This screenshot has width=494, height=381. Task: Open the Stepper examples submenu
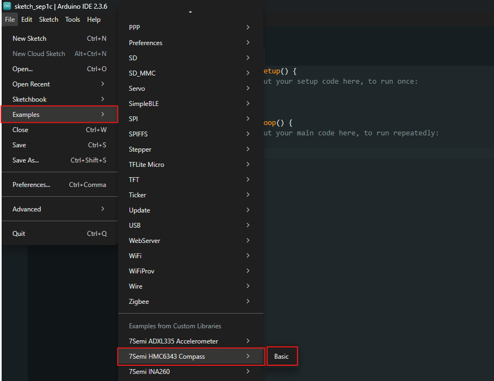coord(190,149)
